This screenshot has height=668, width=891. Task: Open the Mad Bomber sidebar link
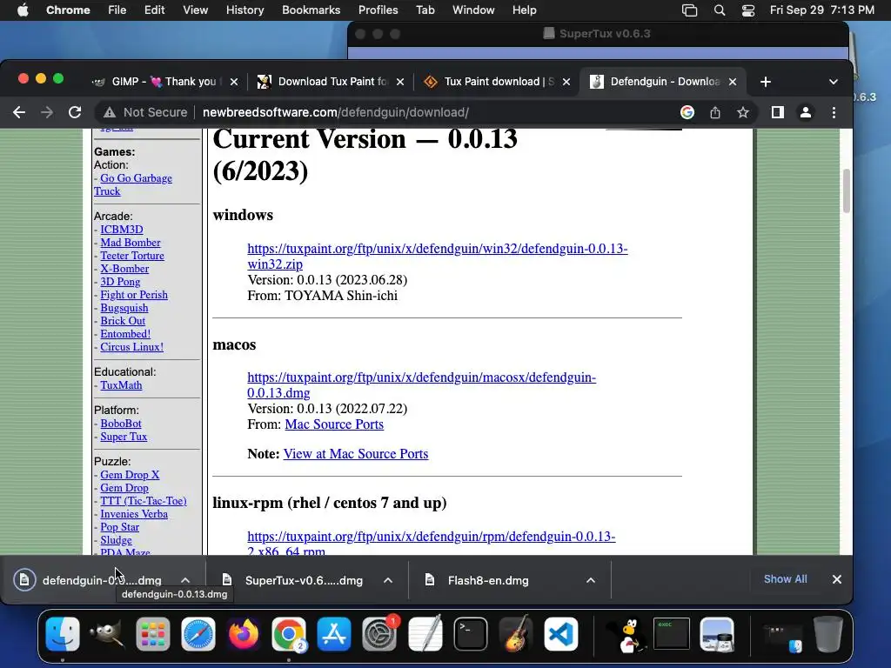[x=131, y=243]
